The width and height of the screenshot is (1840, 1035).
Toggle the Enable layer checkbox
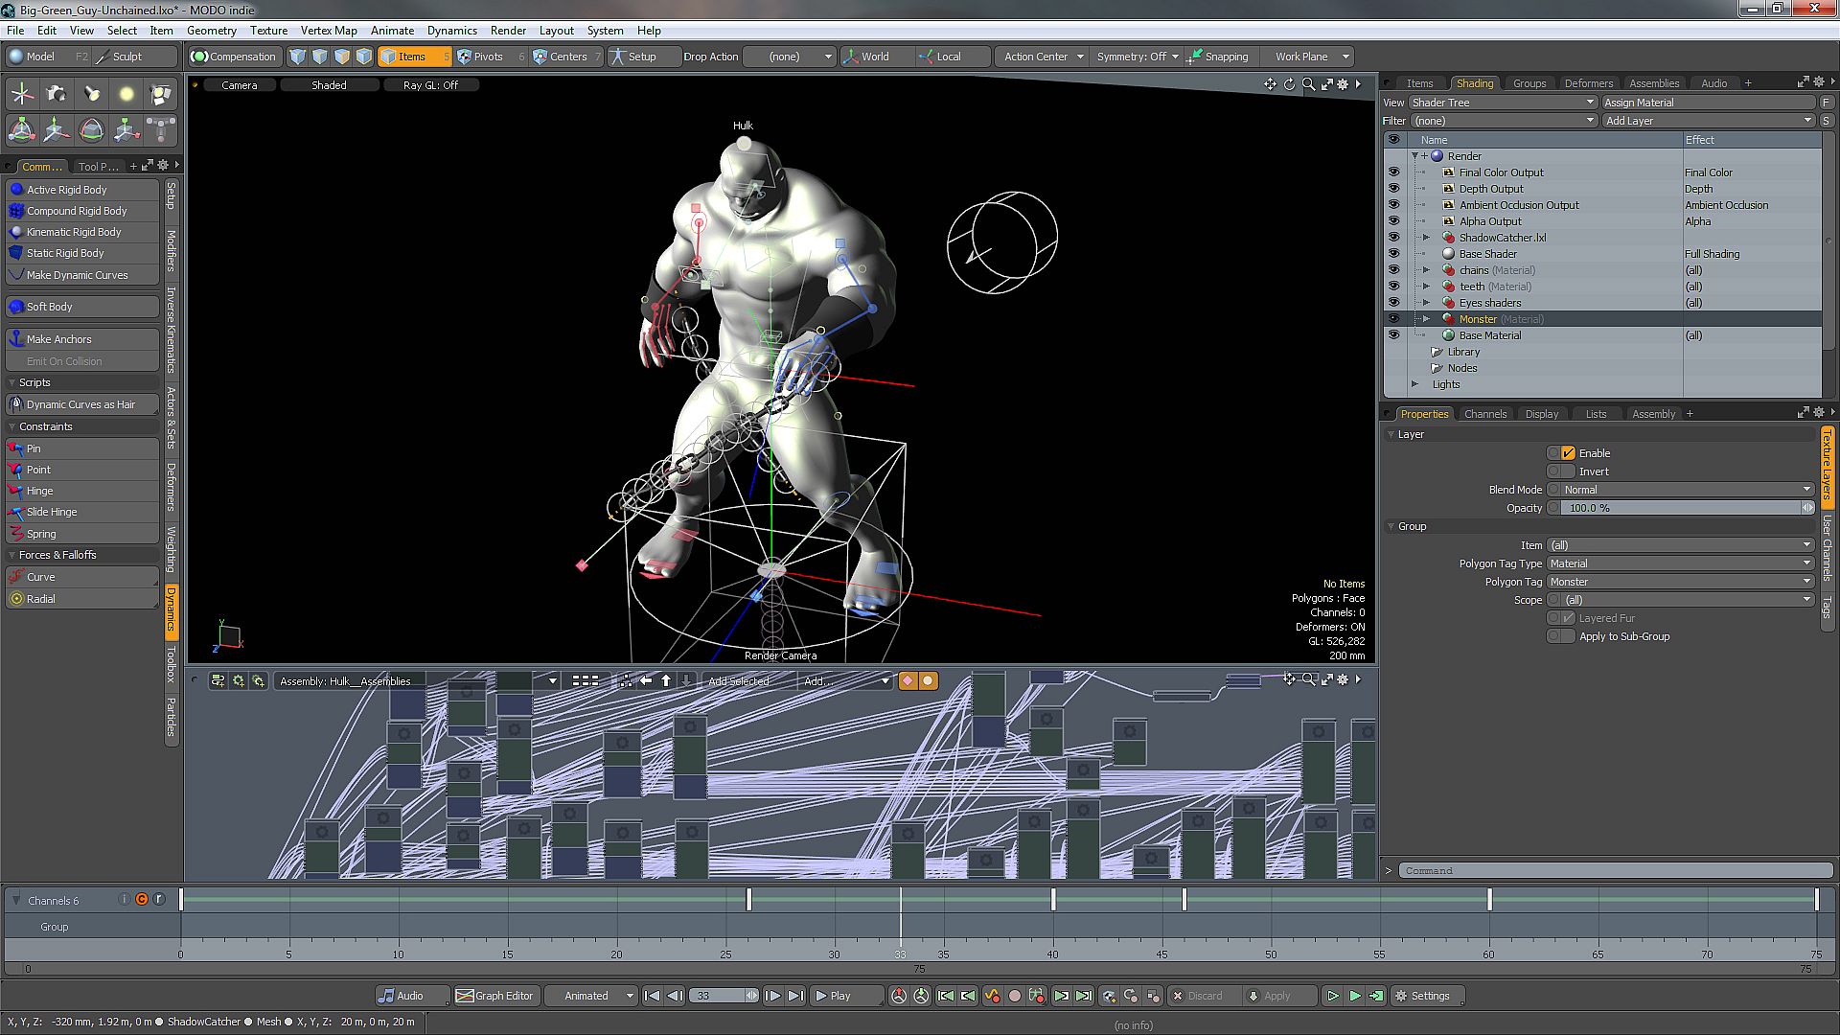coord(1568,453)
